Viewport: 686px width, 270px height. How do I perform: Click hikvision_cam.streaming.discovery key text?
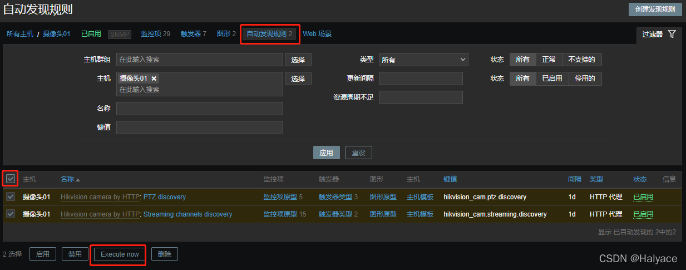coord(495,214)
